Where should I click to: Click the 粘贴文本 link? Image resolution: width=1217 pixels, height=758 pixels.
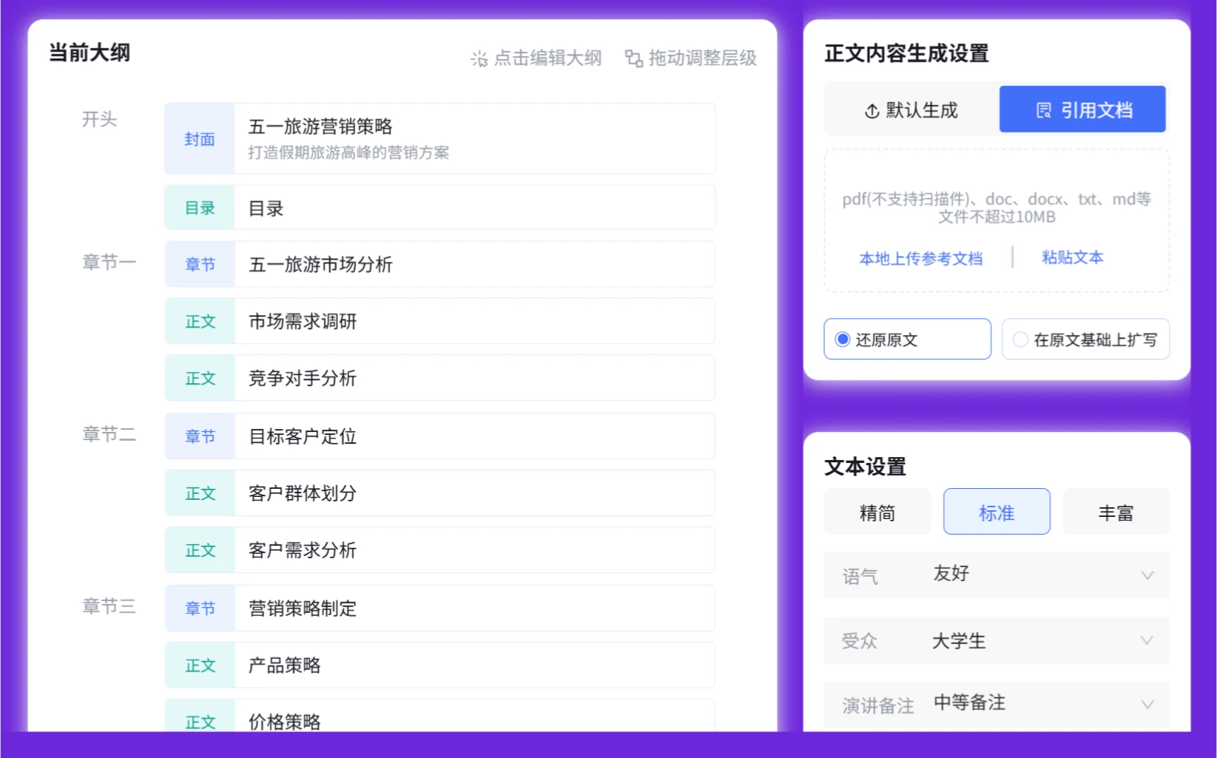(x=1072, y=257)
